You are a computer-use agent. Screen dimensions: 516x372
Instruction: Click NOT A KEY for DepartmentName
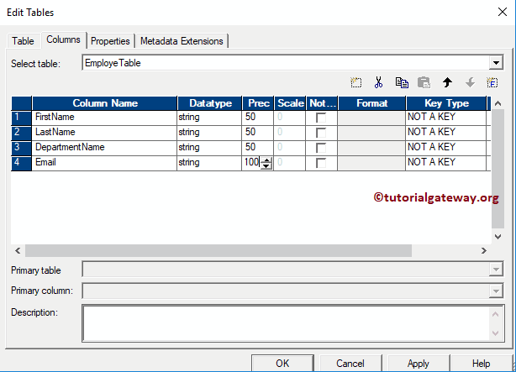click(446, 148)
